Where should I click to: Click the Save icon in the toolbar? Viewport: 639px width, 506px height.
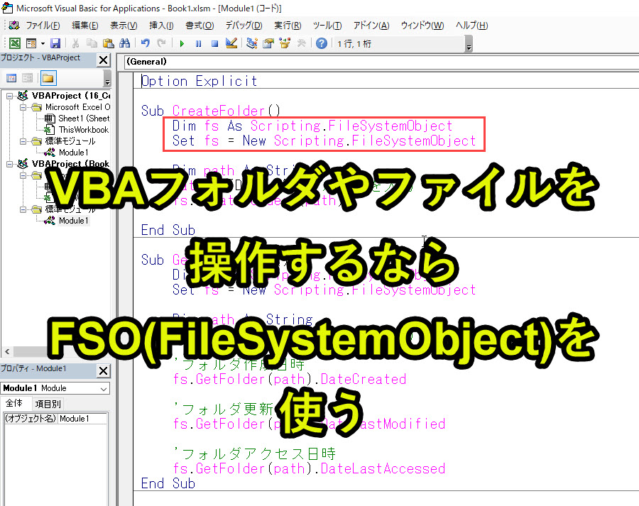point(55,43)
